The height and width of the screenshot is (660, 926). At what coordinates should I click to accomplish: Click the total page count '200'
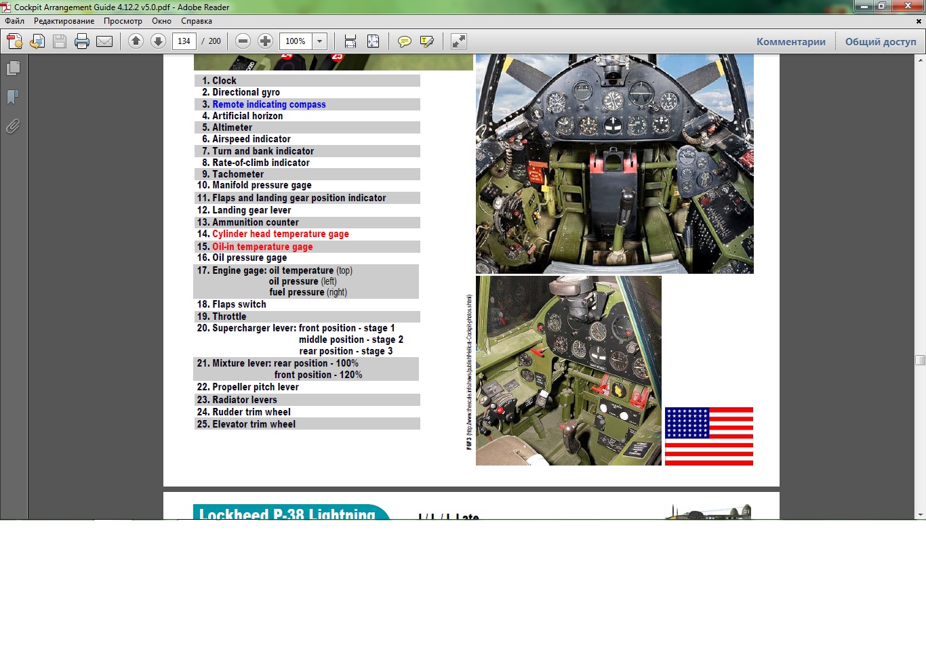point(215,41)
